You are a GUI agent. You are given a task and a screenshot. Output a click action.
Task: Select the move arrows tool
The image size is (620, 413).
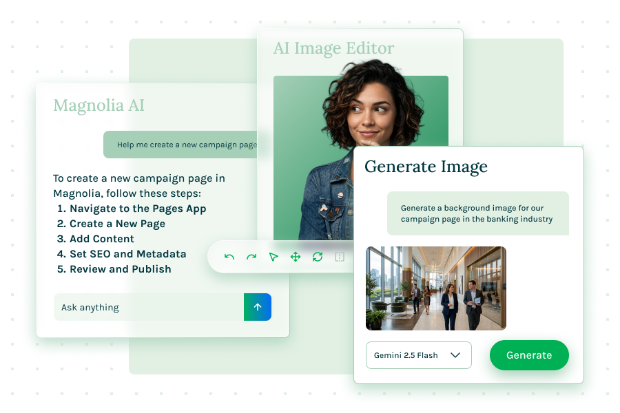coord(296,257)
